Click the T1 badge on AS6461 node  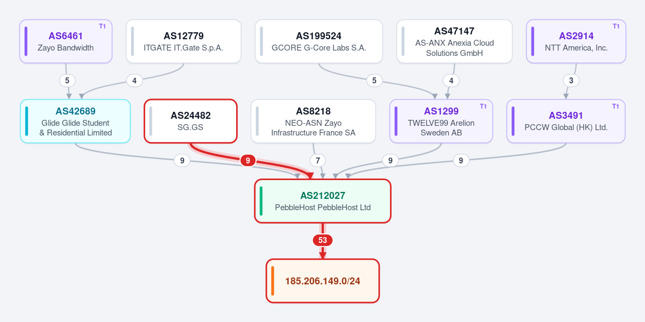point(102,27)
